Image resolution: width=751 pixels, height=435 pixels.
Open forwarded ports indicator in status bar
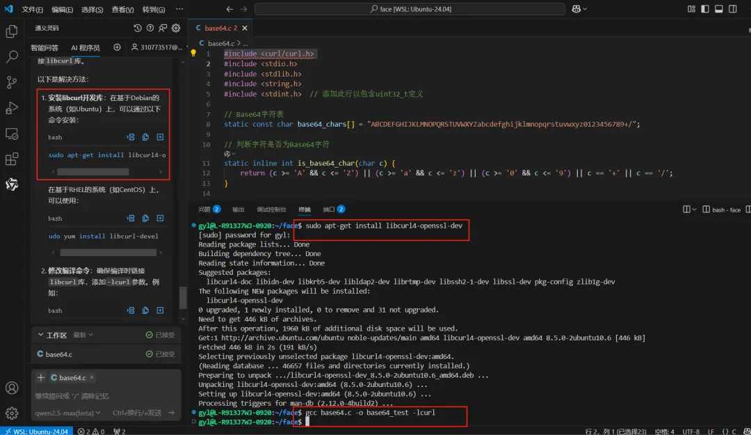(x=120, y=431)
